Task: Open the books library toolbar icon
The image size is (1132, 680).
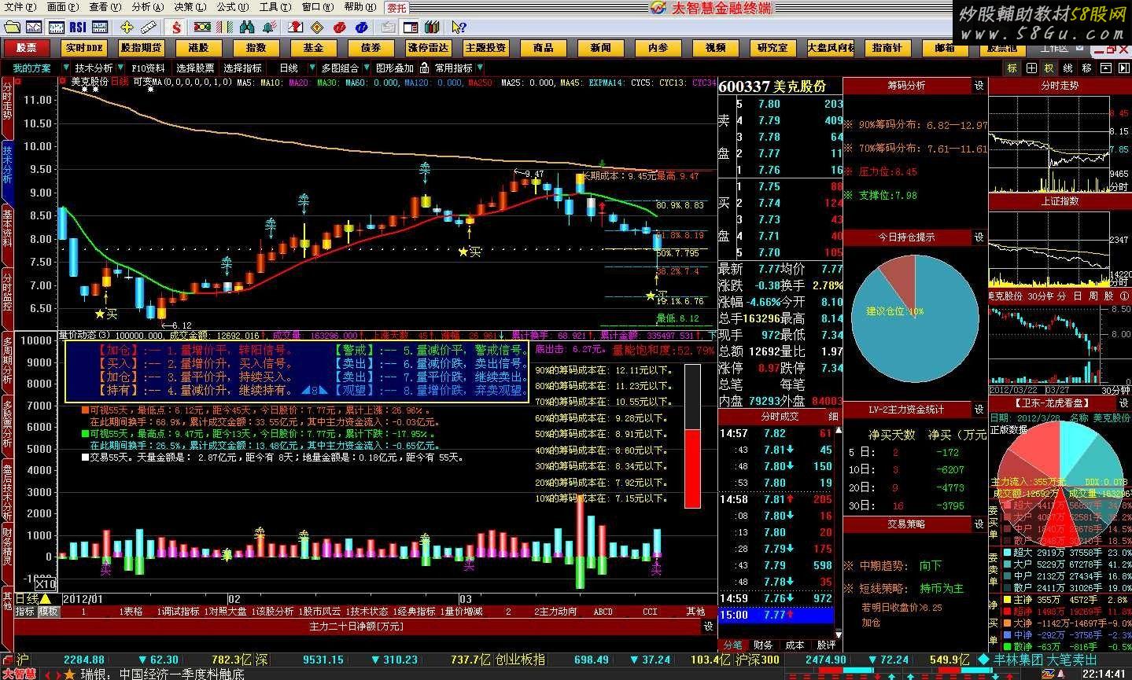Action: click(431, 27)
